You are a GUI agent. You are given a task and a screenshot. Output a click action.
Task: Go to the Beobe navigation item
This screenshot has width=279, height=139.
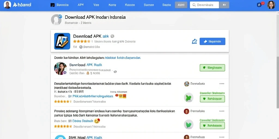point(167,5)
